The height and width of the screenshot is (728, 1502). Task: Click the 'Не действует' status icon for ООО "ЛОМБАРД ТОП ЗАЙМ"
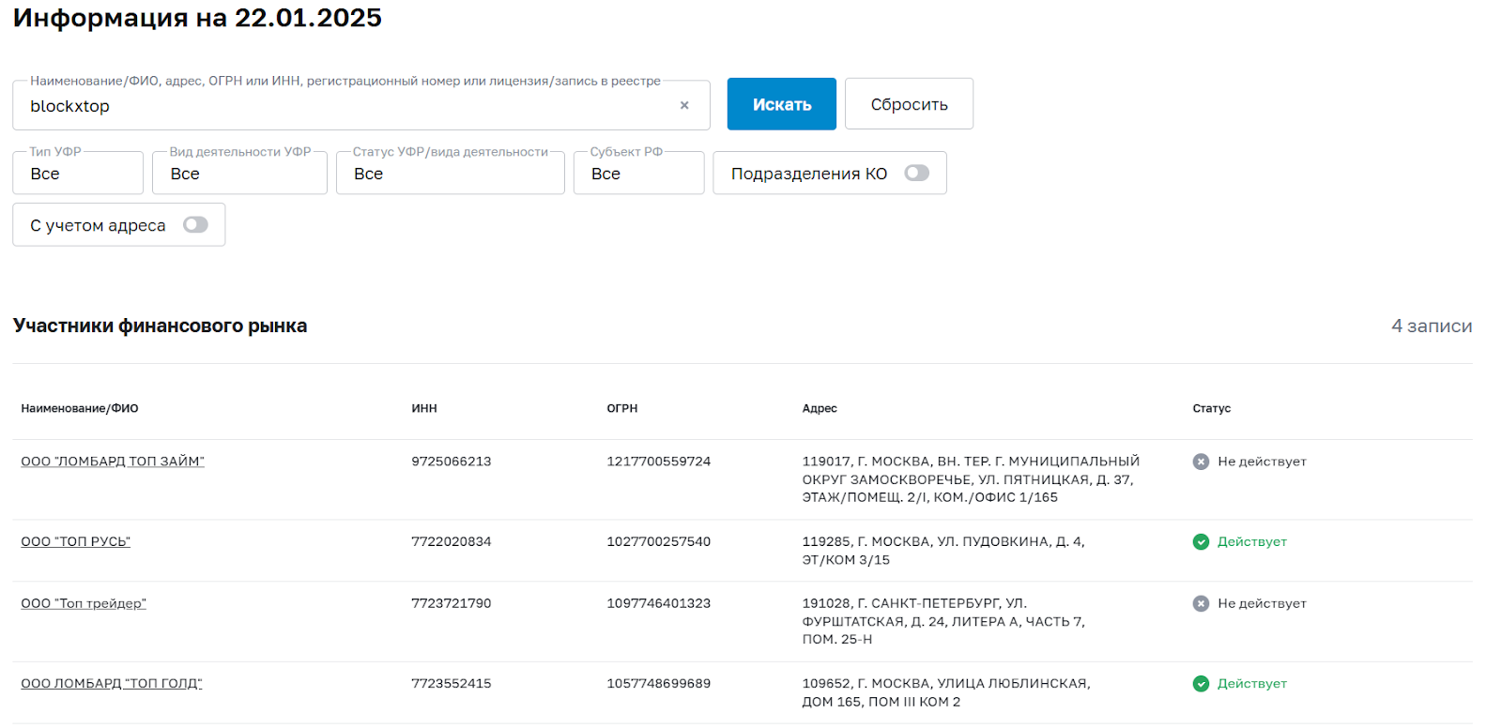click(x=1201, y=462)
